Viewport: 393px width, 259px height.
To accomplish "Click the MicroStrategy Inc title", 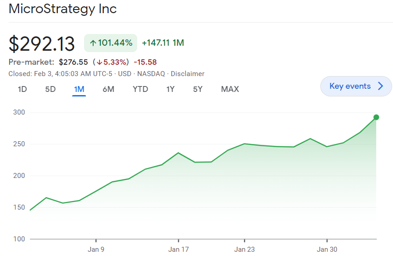I will [63, 9].
